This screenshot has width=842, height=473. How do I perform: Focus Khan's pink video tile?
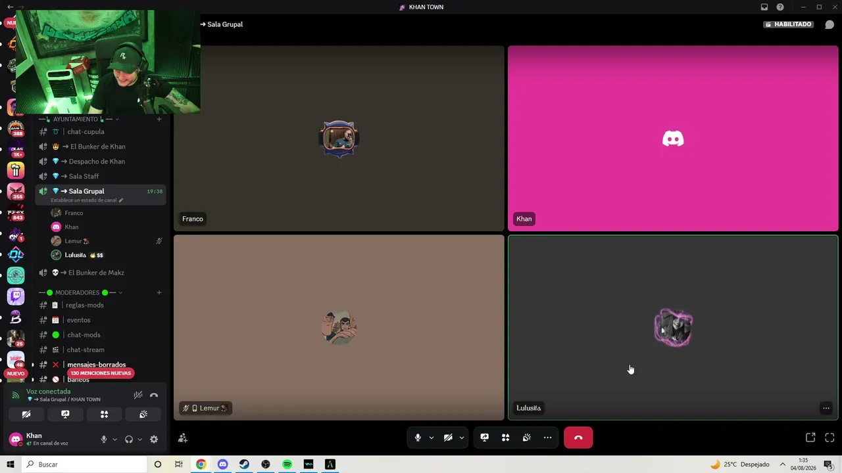click(673, 138)
